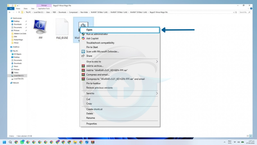Click the Back navigation arrow
The width and height of the screenshot is (257, 145).
click(10, 12)
